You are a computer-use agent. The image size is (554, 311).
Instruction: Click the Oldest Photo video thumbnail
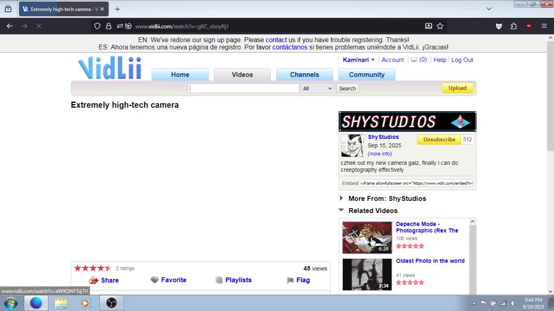pos(367,275)
